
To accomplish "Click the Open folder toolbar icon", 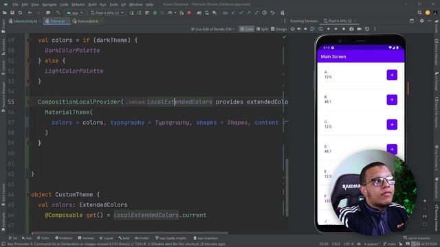I will pos(5,12).
